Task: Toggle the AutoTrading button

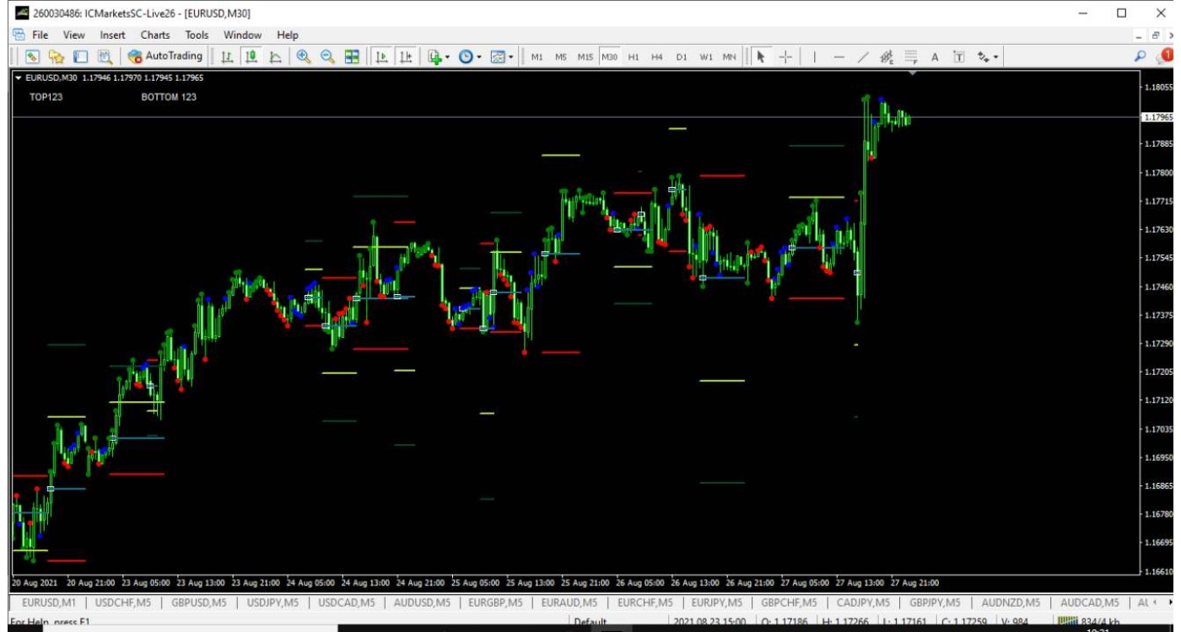Action: click(166, 56)
